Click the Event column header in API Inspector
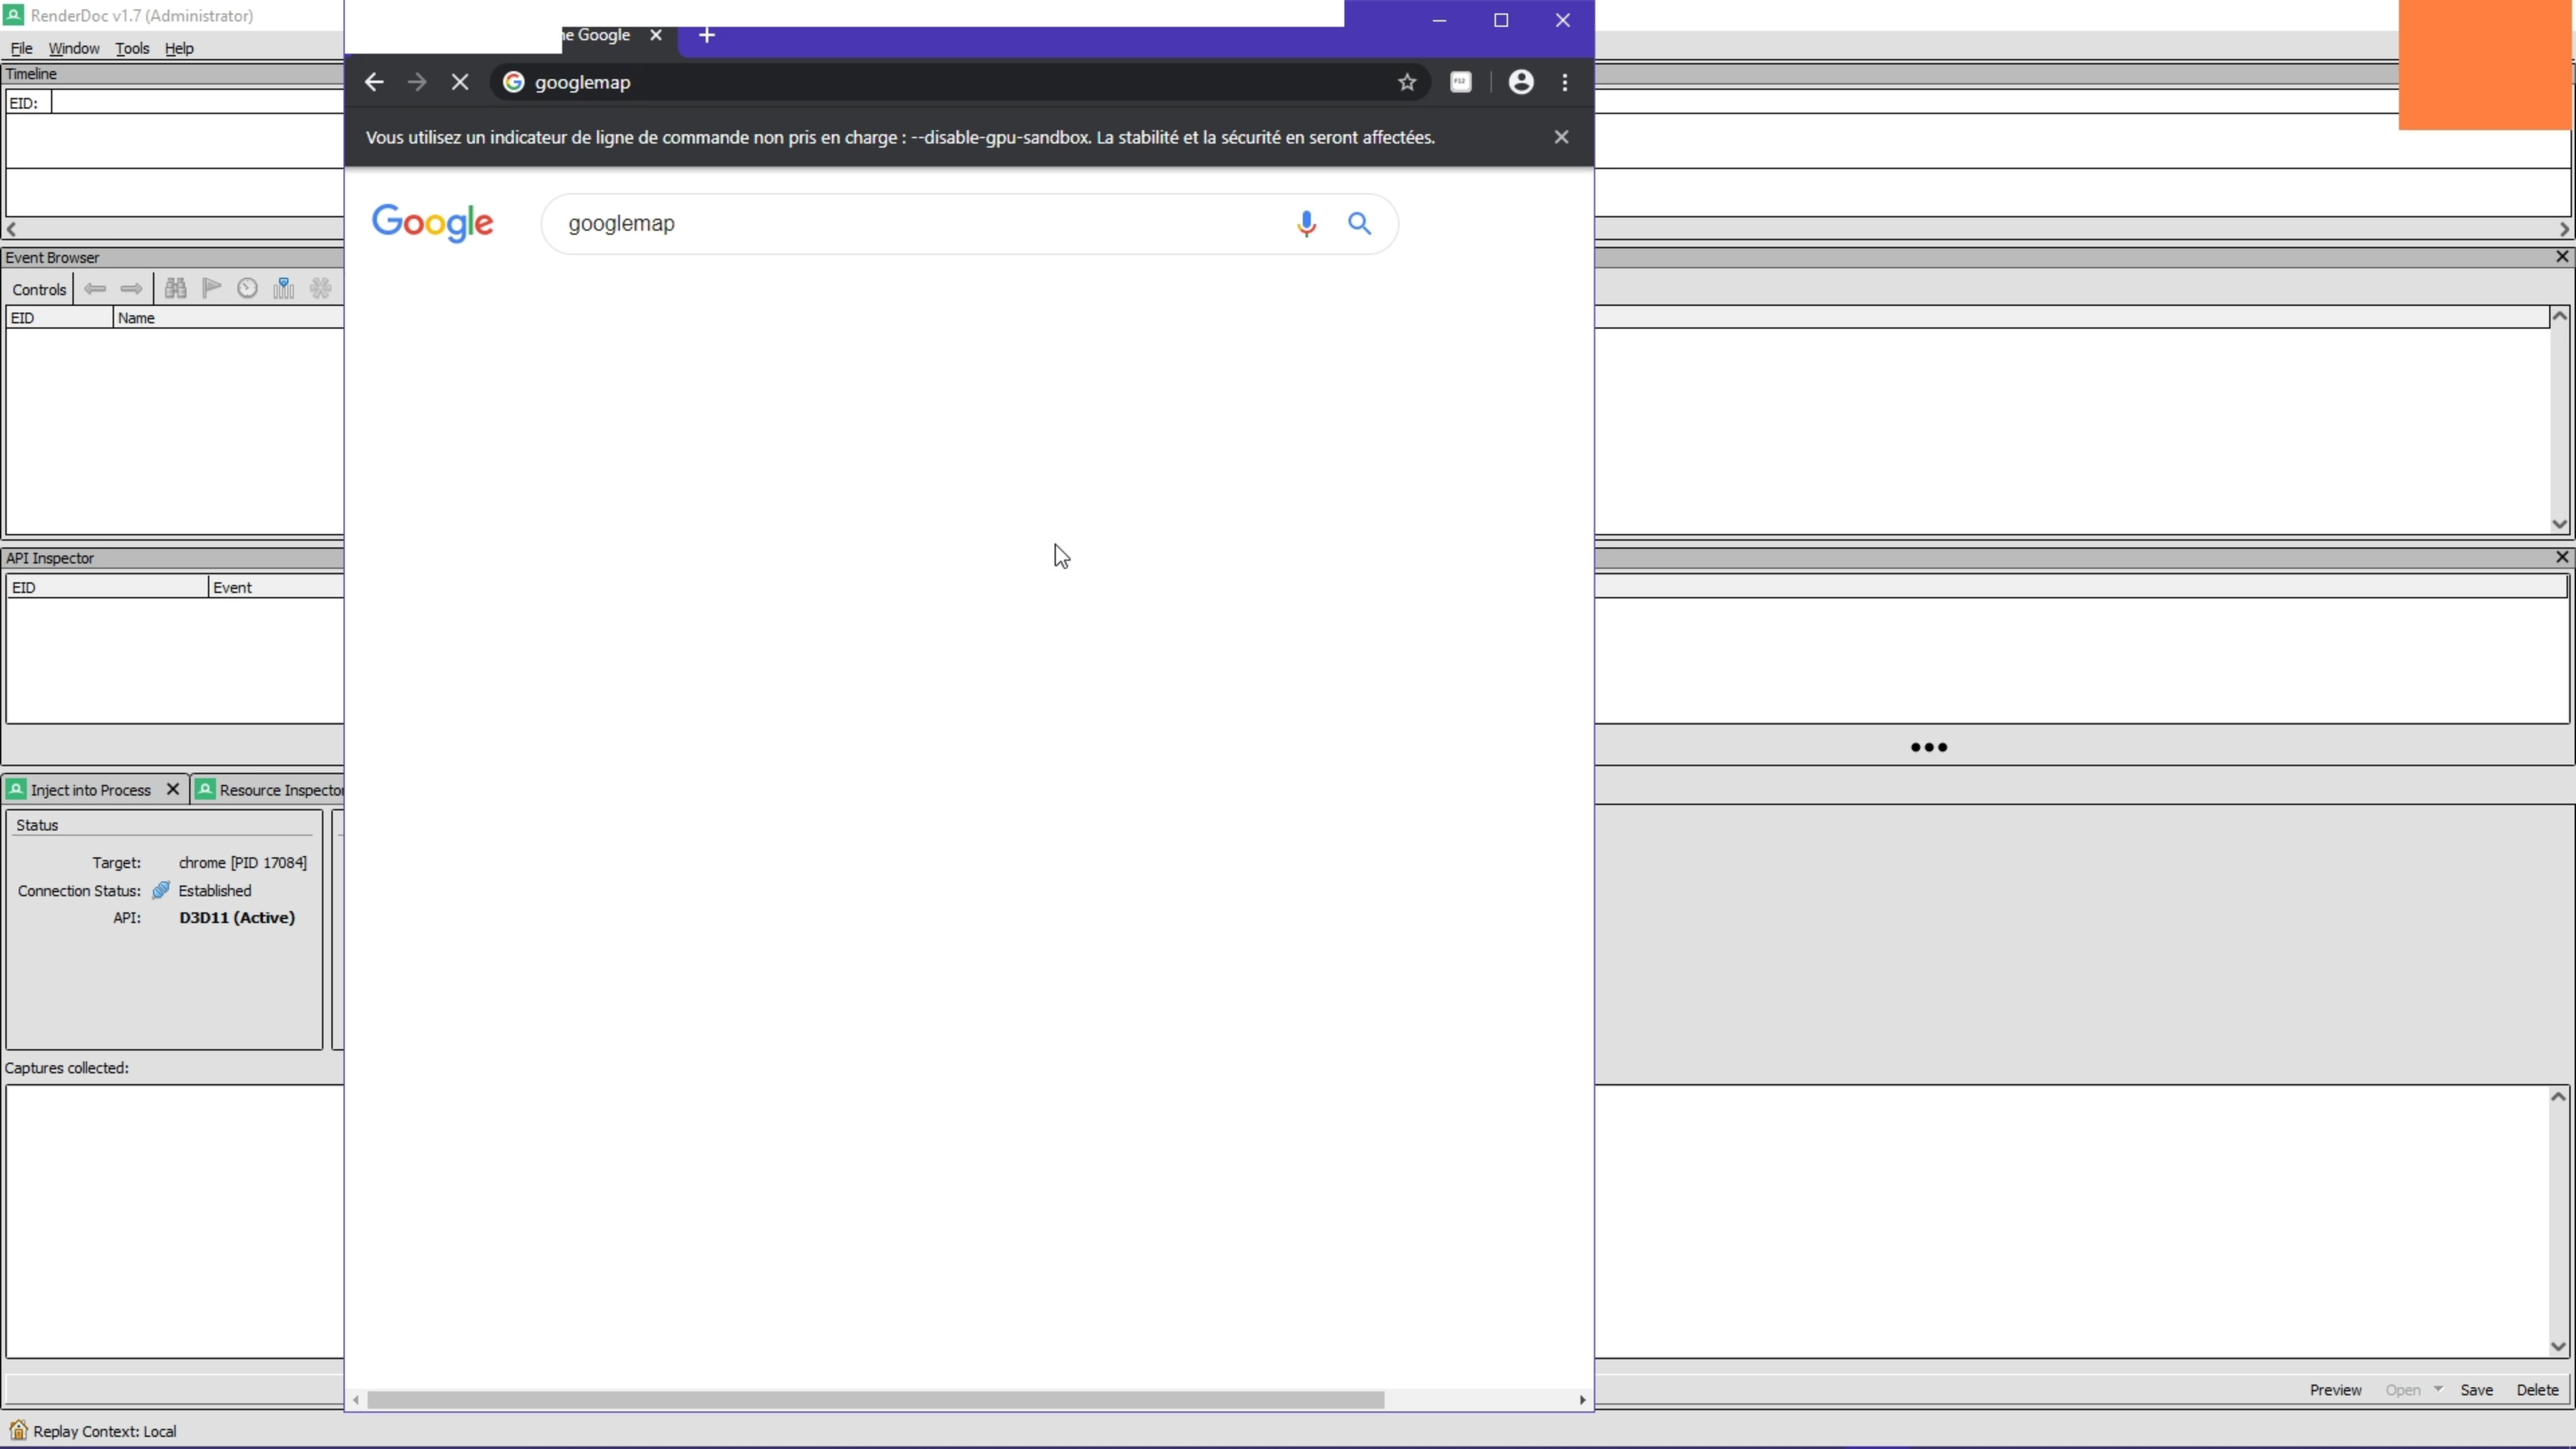The height and width of the screenshot is (1449, 2576). point(276,588)
